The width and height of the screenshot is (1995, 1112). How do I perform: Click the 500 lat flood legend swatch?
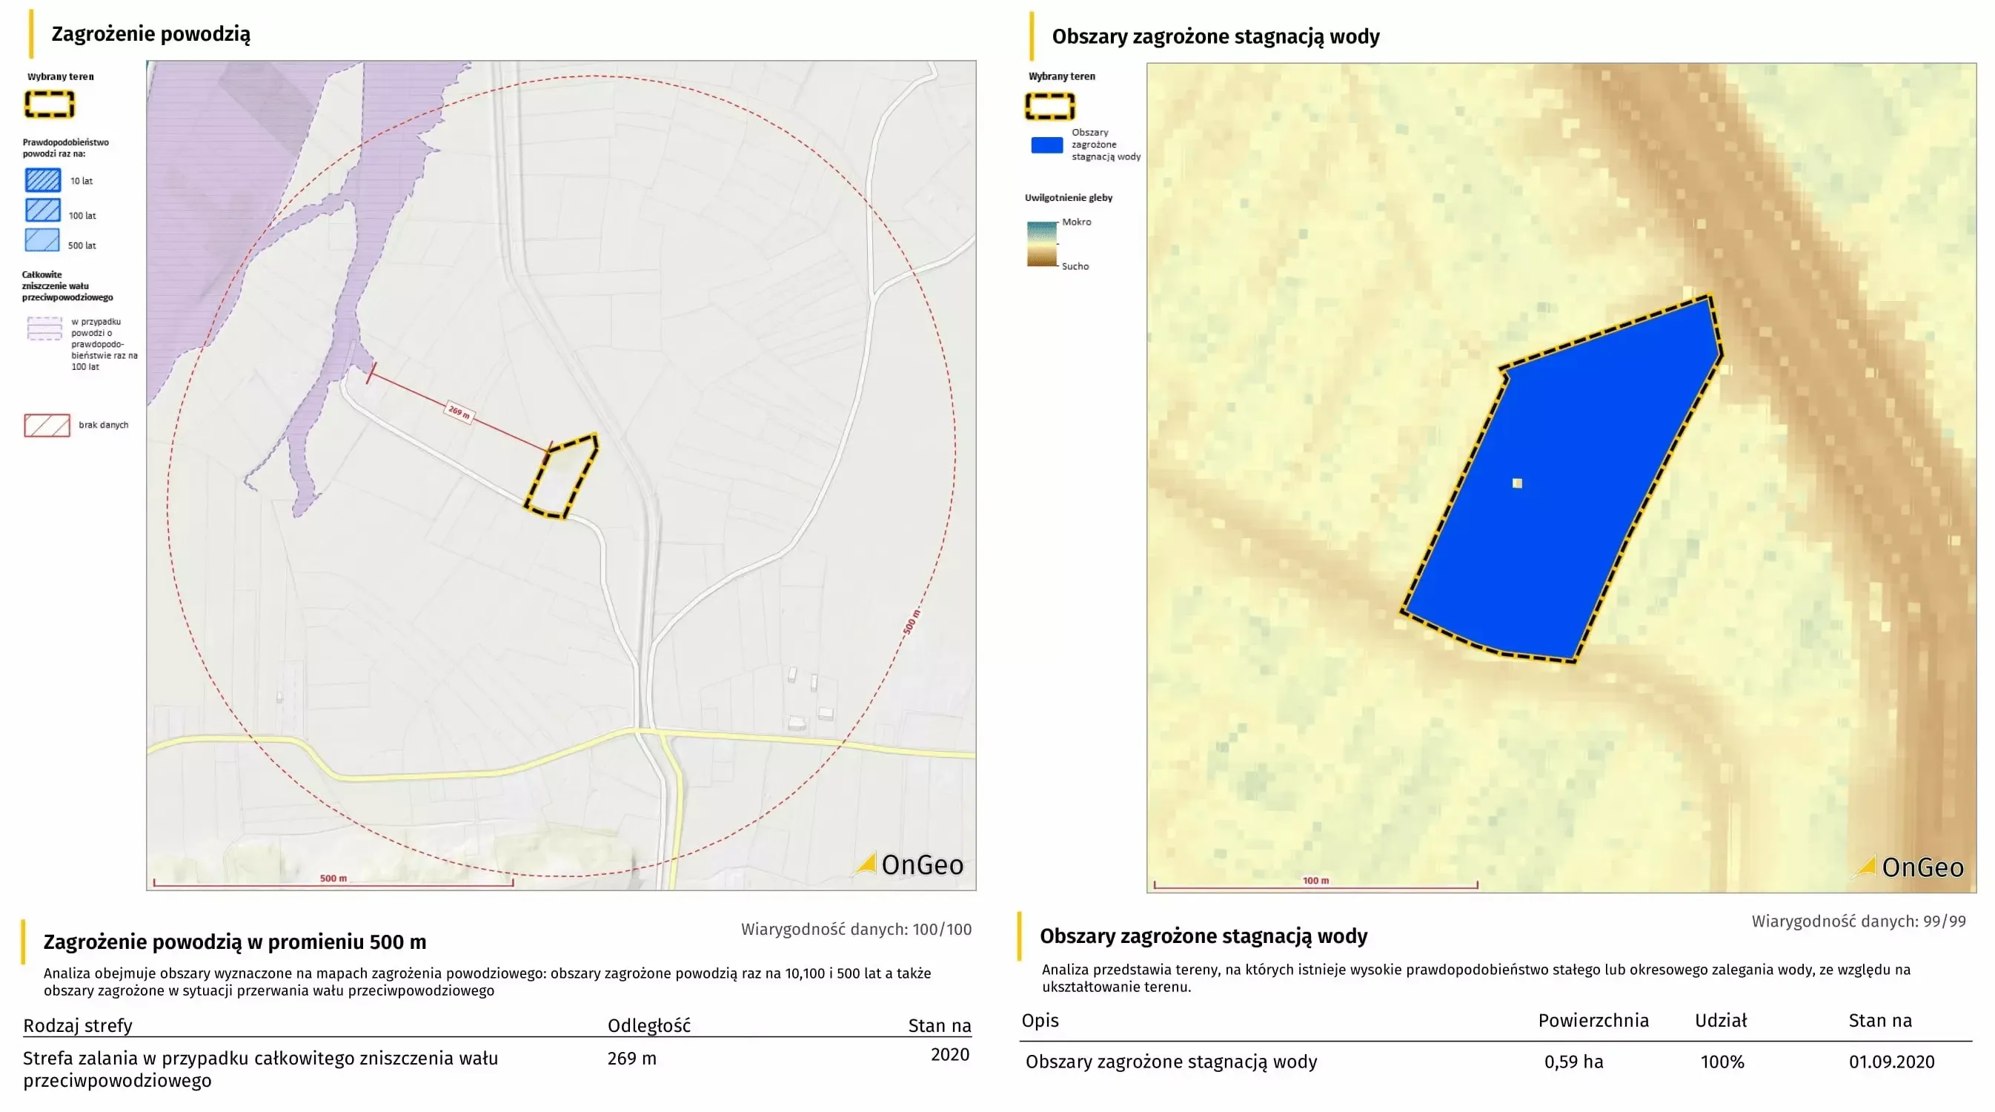pyautogui.click(x=42, y=240)
